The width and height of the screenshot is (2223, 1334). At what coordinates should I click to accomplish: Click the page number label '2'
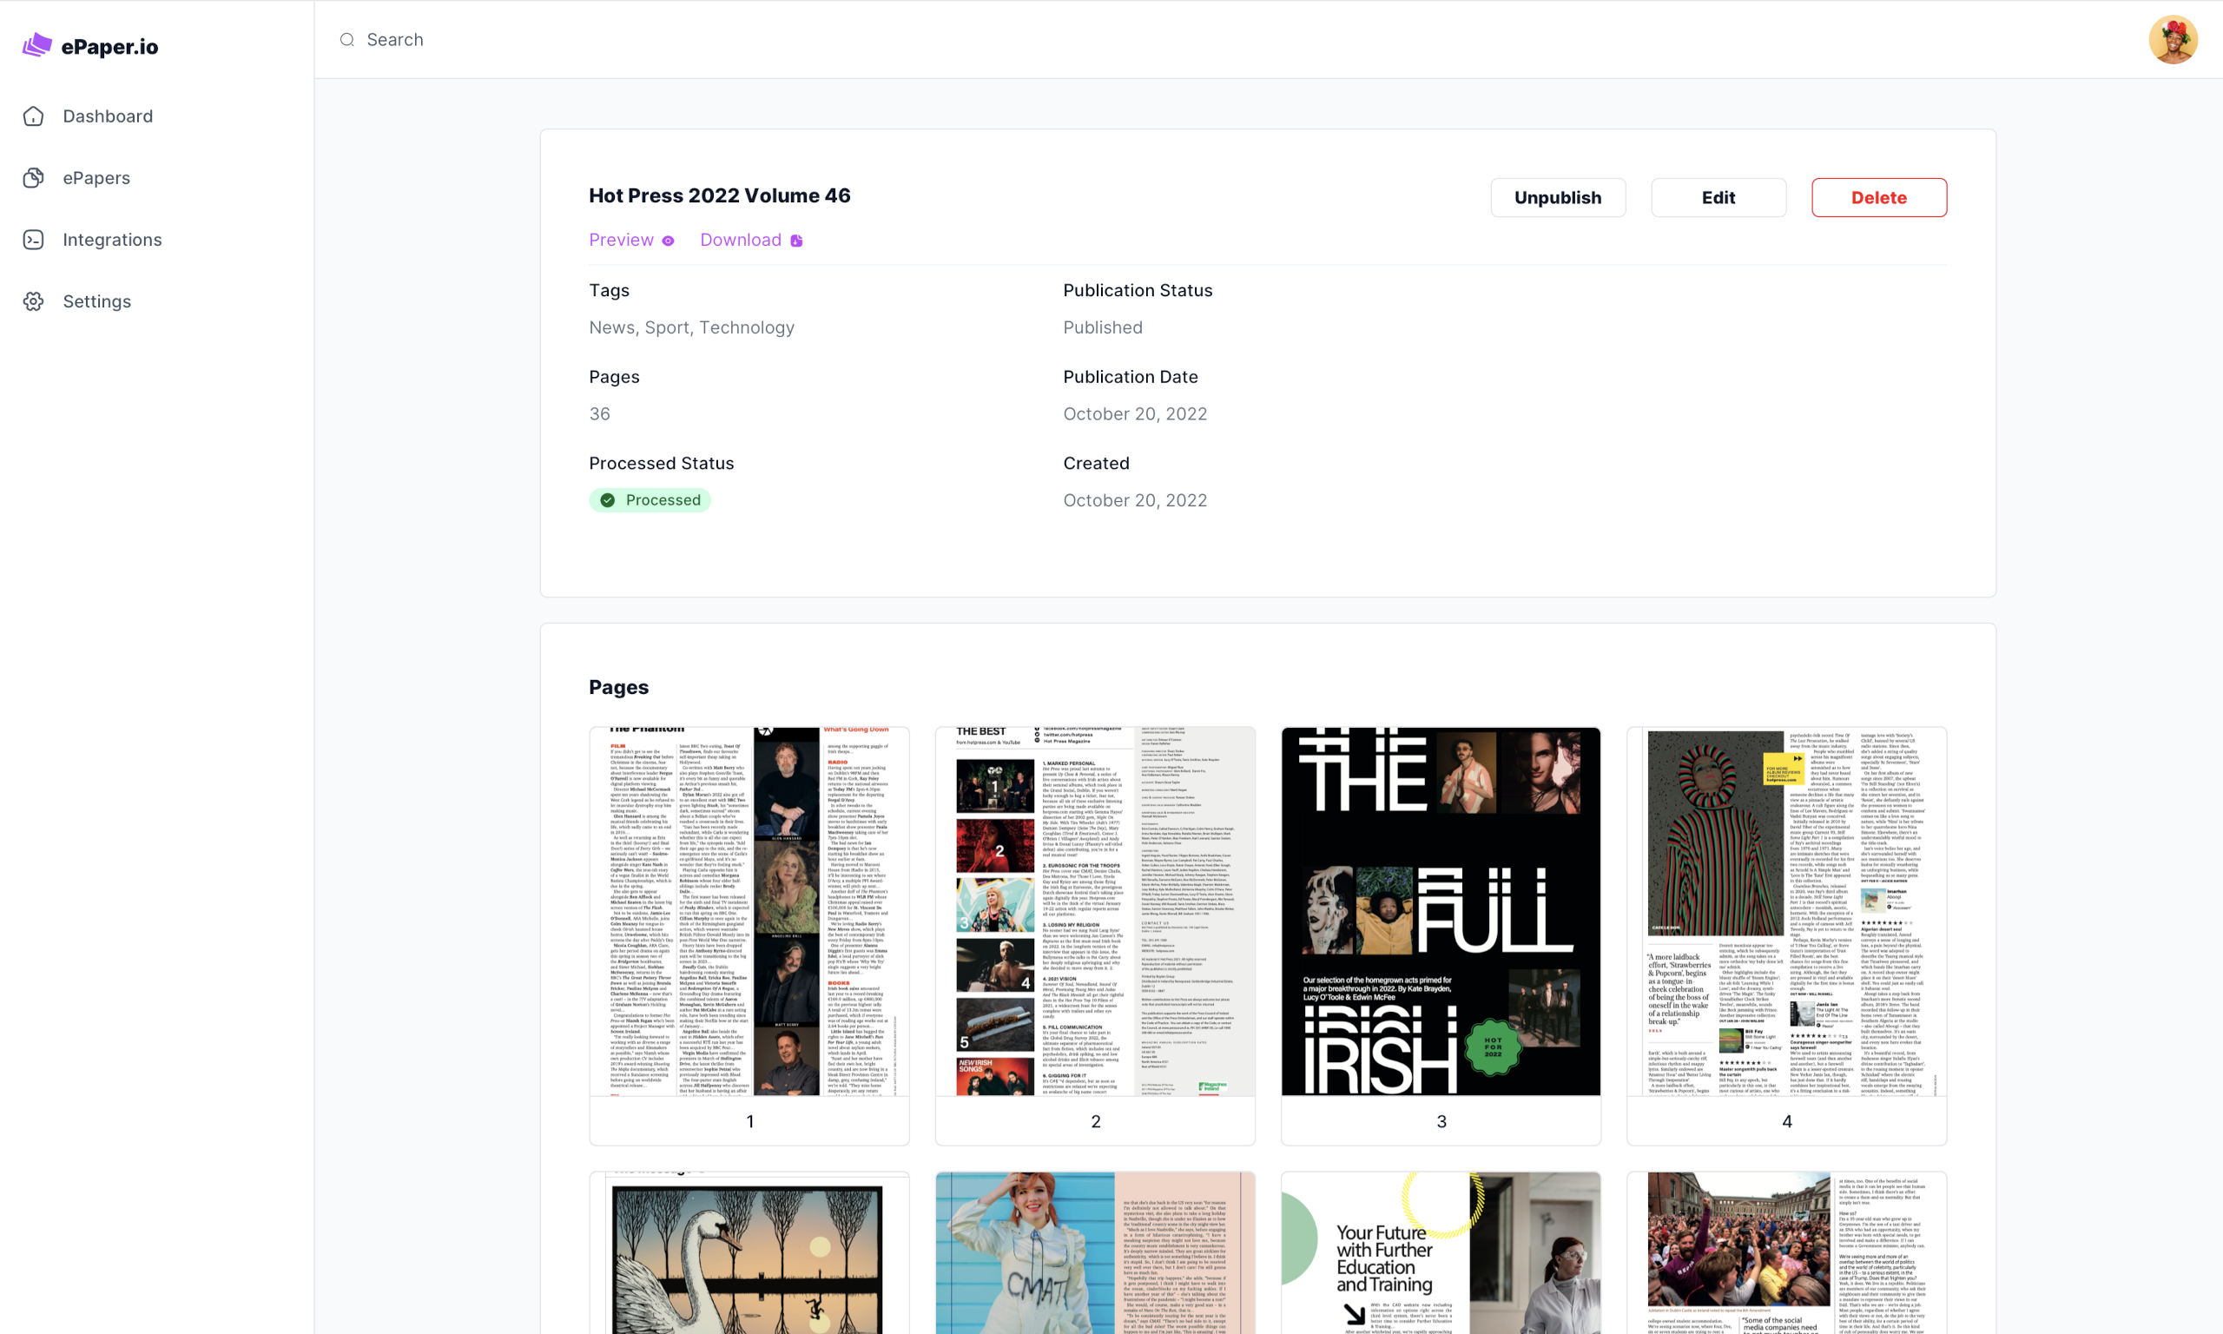point(1095,1121)
